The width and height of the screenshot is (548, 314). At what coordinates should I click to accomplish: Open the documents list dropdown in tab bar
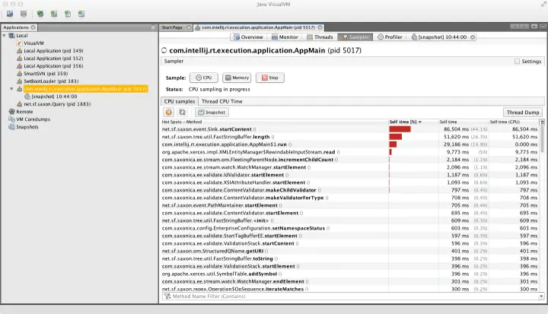534,27
